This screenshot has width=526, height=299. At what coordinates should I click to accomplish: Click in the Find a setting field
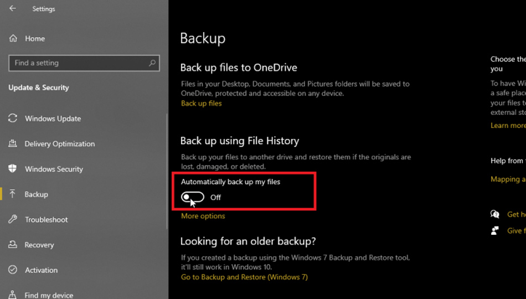[78, 63]
